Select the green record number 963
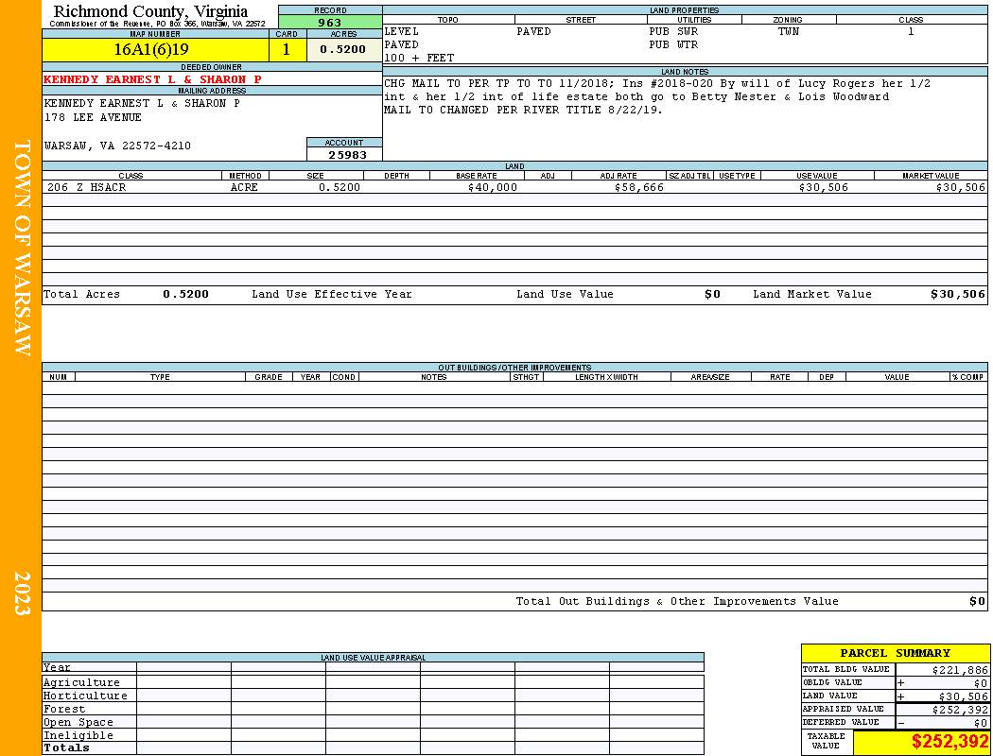The height and width of the screenshot is (756, 993). click(330, 23)
